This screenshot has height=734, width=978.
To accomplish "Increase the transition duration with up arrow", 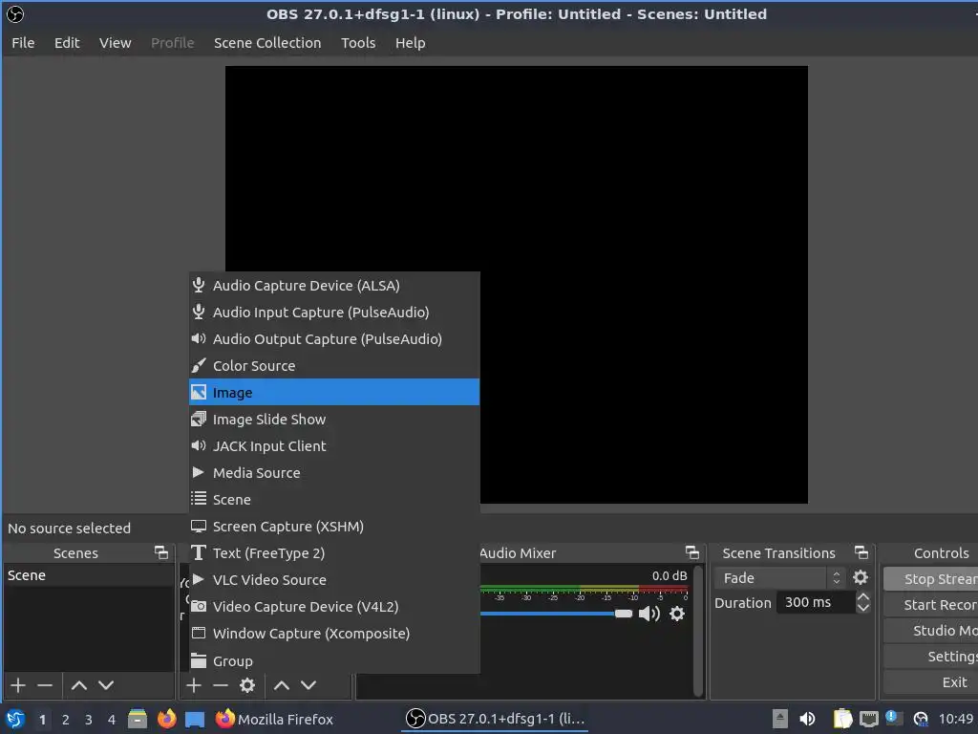I will (863, 596).
